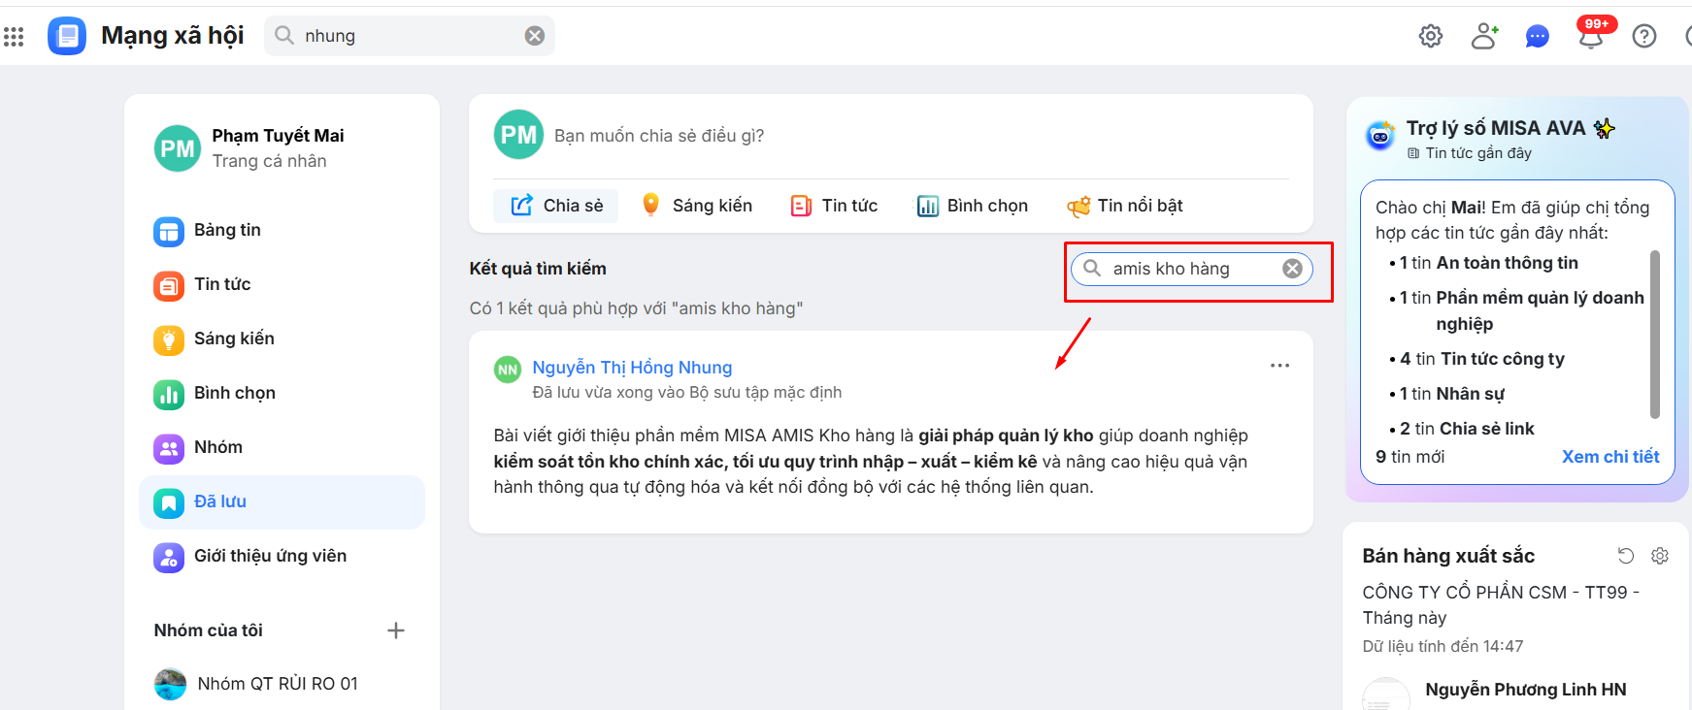
Task: Open Phạm Tuyết Mai profile avatar in sidebar
Action: pos(178,148)
